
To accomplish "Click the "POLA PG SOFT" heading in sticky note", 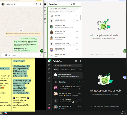I will pos(19,61).
